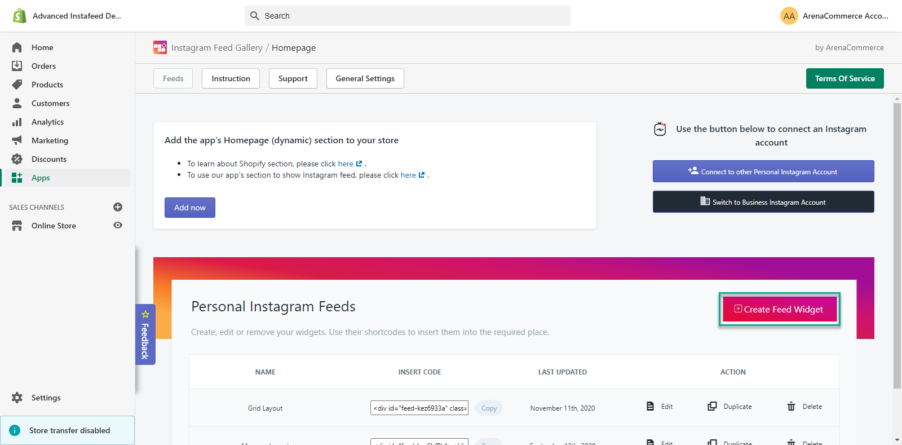Image resolution: width=902 pixels, height=445 pixels.
Task: Click the Feedback star icon
Action: point(145,314)
